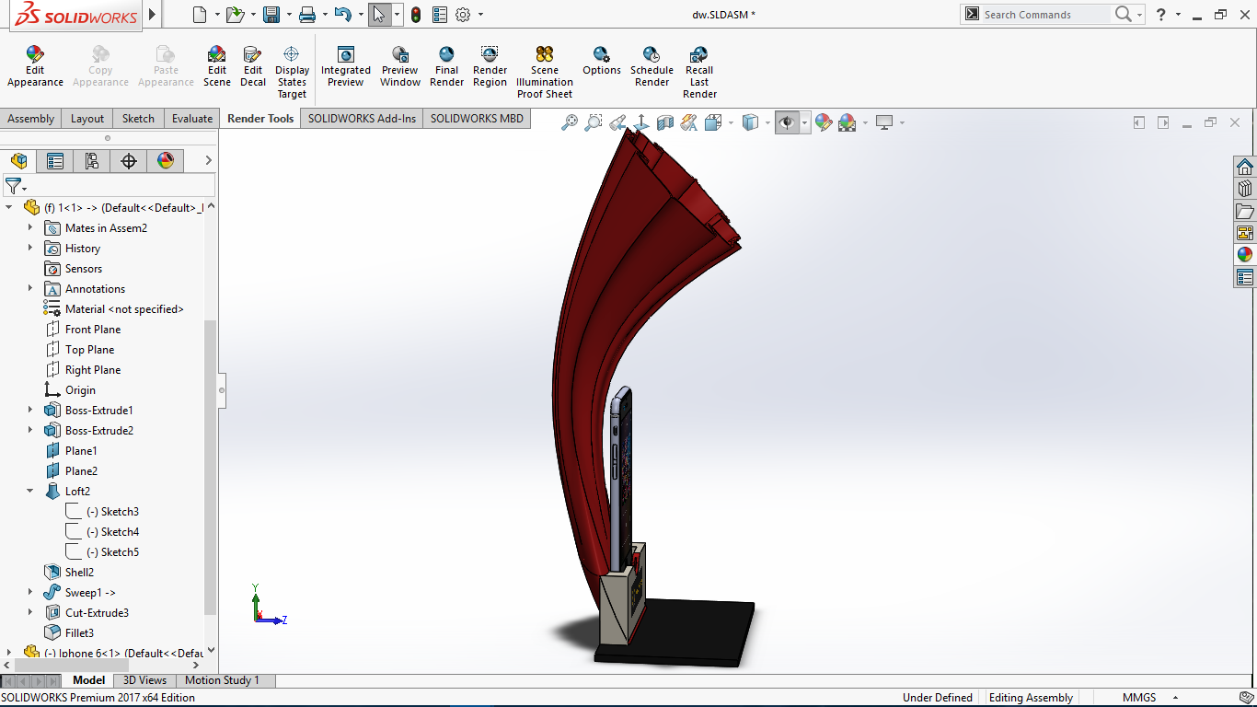
Task: Open the Preview Window
Action: (400, 66)
